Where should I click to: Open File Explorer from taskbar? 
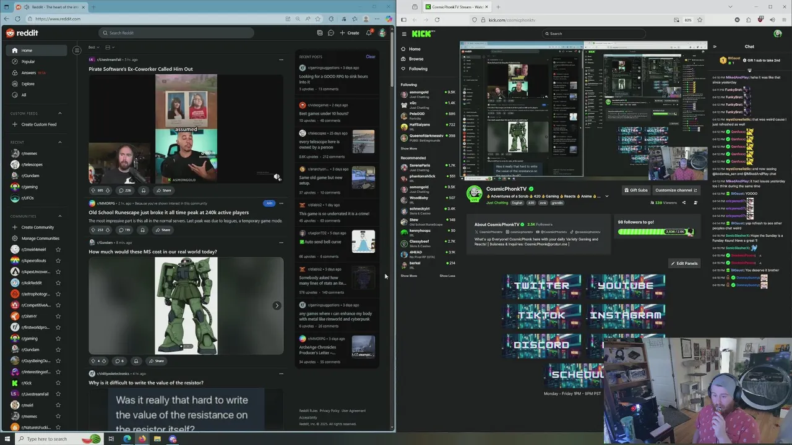pos(157,439)
